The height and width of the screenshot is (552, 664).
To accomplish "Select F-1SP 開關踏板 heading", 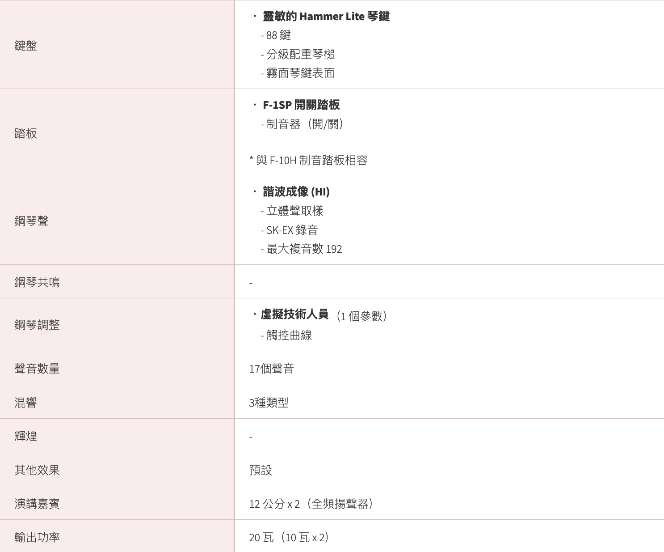I will 301,105.
